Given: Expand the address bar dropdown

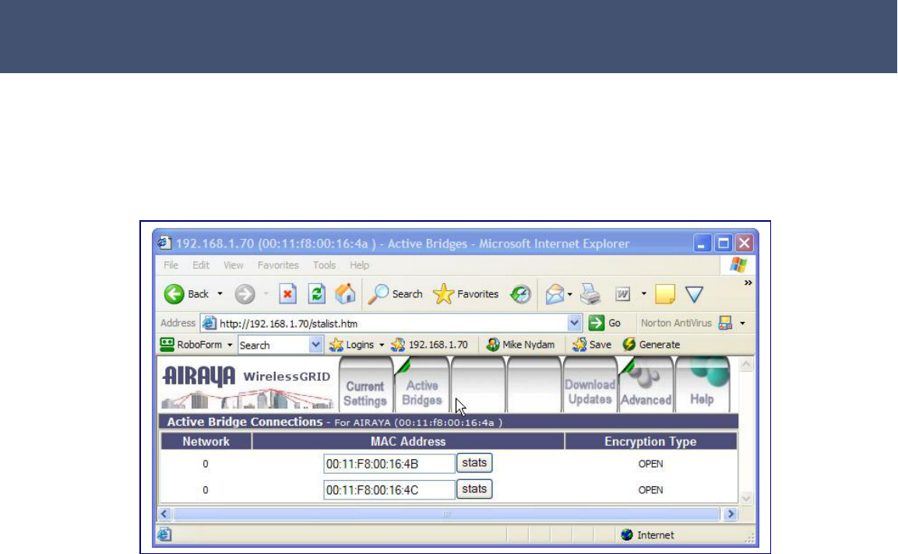Looking at the screenshot, I should pyautogui.click(x=575, y=323).
